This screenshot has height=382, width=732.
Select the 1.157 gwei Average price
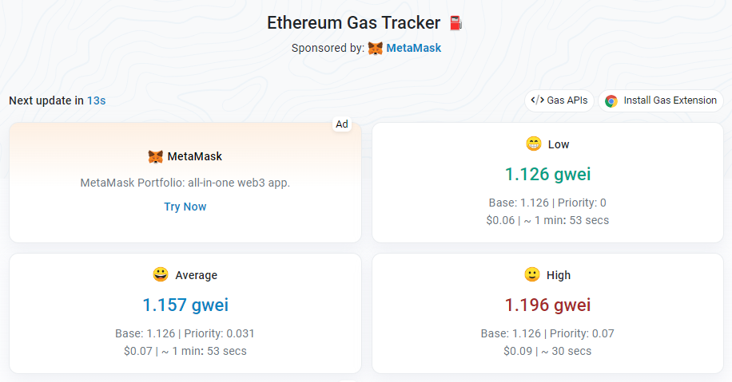[x=185, y=305]
